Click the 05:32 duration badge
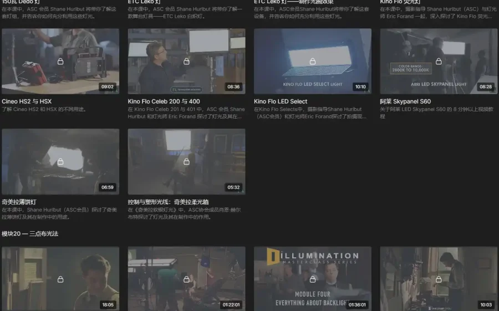 233,187
